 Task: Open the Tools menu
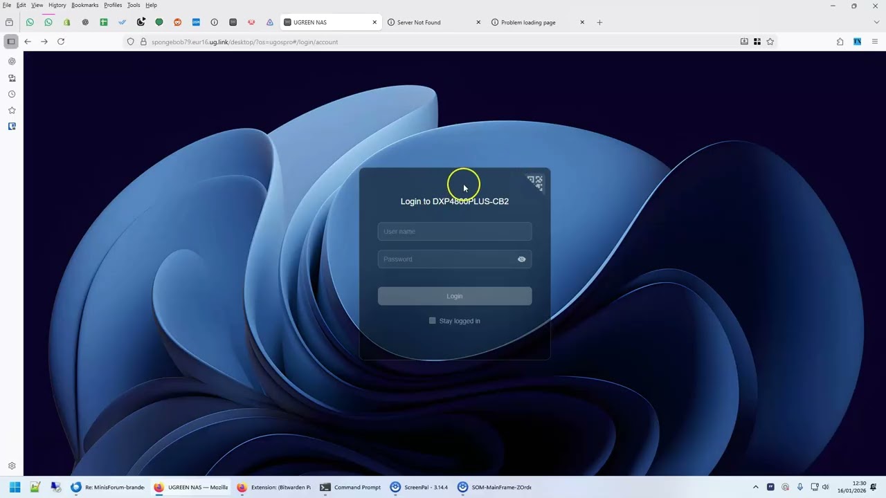[x=134, y=5]
